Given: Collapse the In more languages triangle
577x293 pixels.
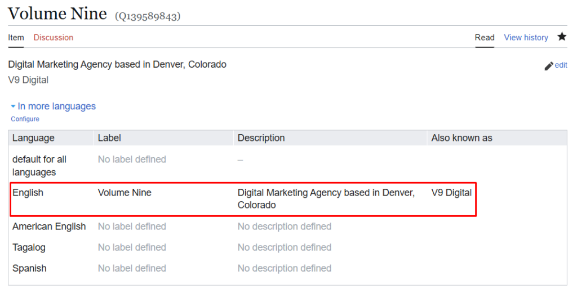Looking at the screenshot, I should [x=13, y=106].
